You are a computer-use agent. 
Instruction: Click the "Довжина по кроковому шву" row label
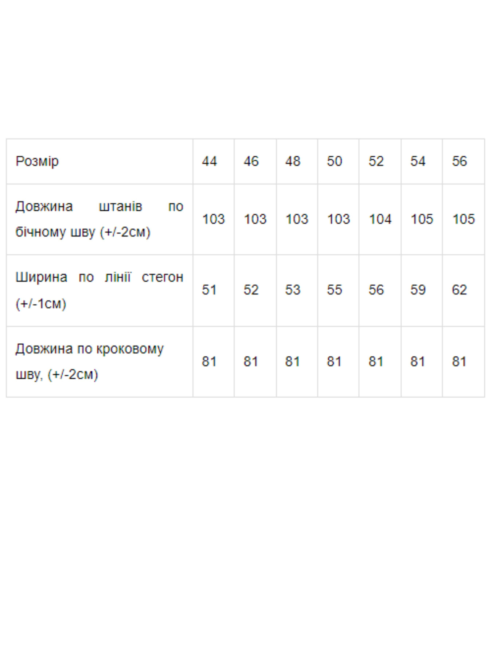(90, 362)
